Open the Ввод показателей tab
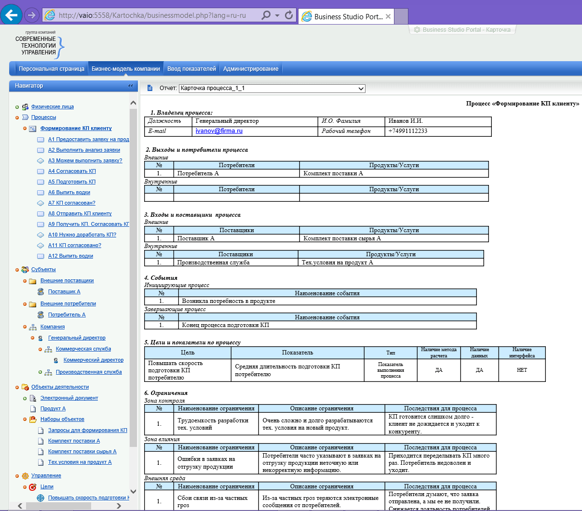 tap(191, 69)
